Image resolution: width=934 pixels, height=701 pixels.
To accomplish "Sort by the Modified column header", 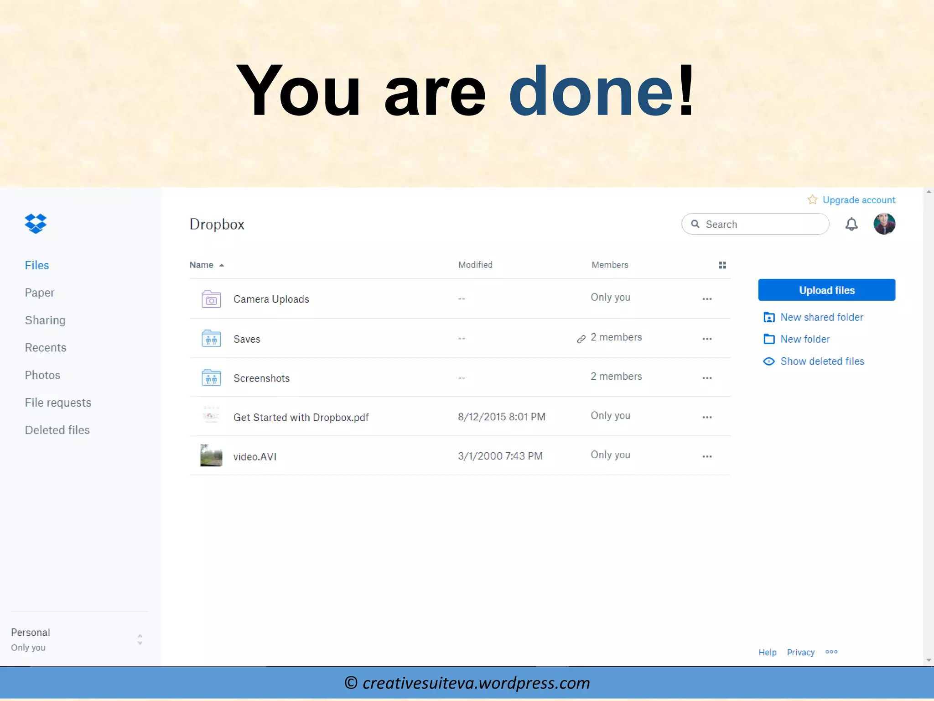I will pos(475,265).
